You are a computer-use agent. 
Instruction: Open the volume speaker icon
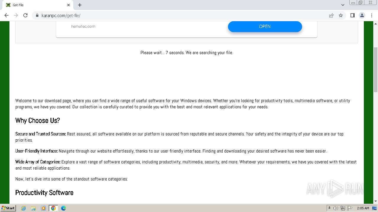(x=336, y=208)
